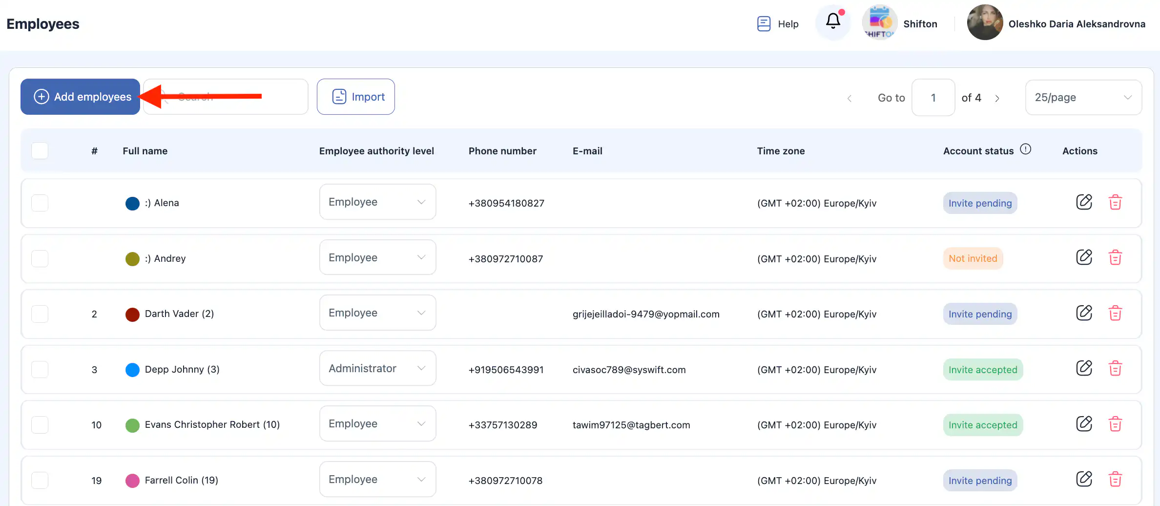The width and height of the screenshot is (1160, 506).
Task: Open edit for Darth Vader (2)
Action: [1084, 313]
